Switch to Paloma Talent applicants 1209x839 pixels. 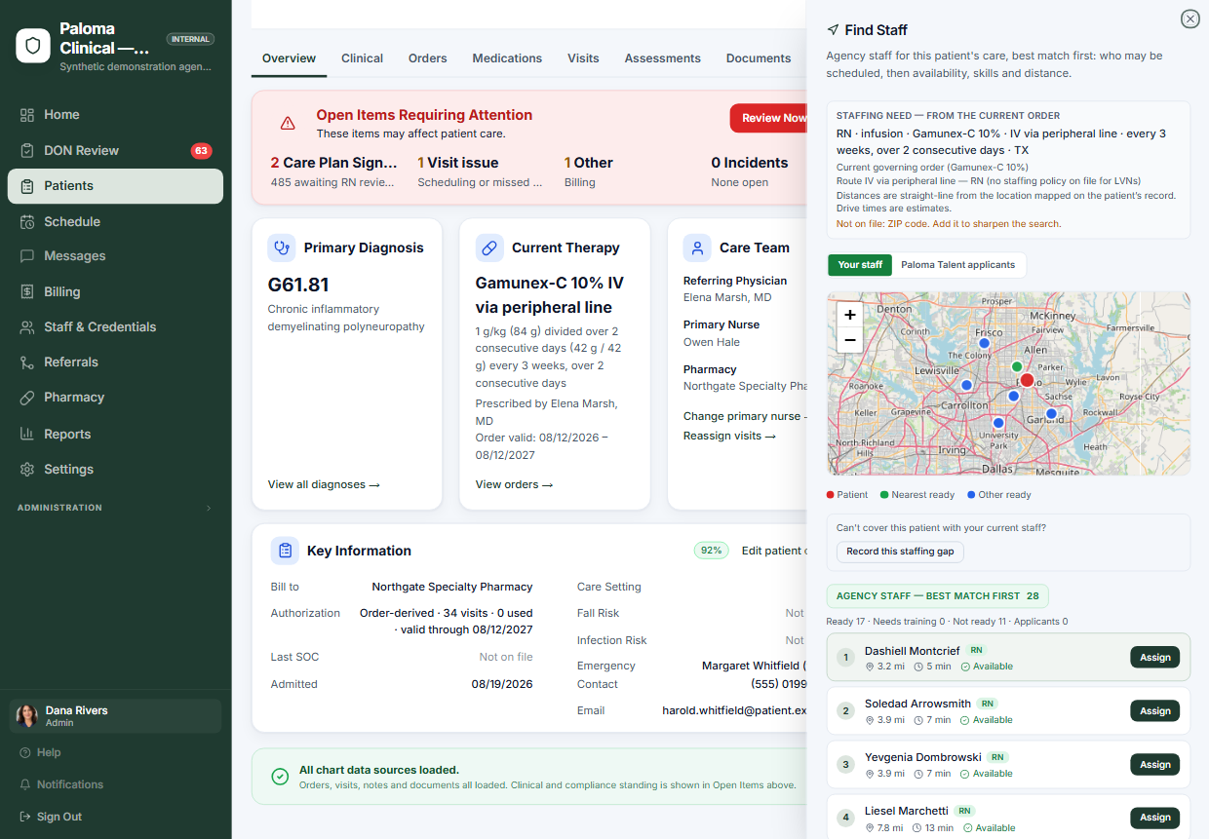[957, 265]
